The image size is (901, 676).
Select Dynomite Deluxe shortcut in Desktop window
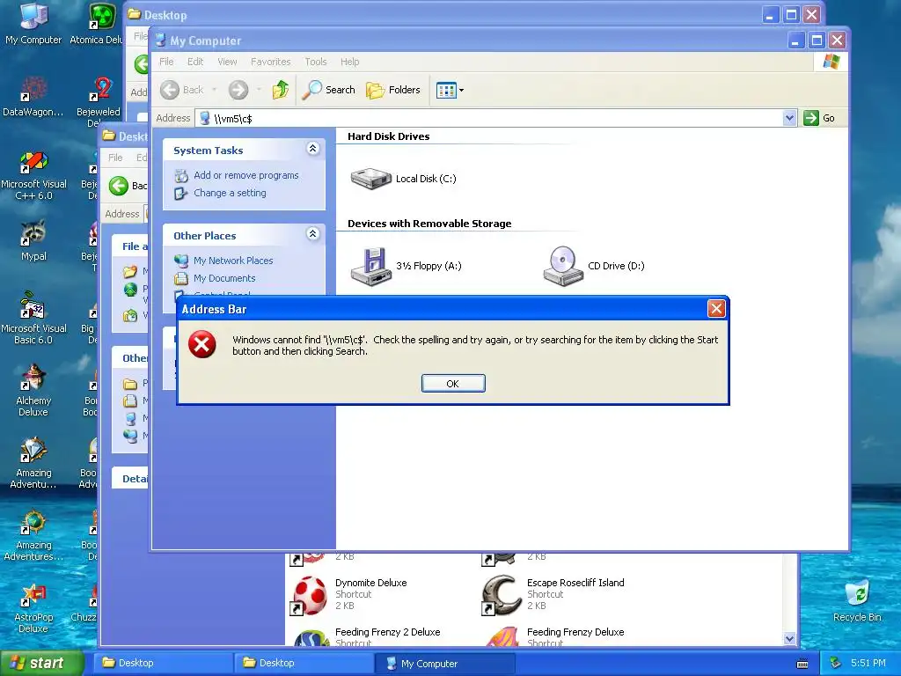pos(350,594)
